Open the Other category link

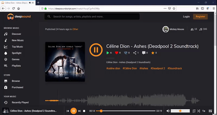[x=75, y=29]
